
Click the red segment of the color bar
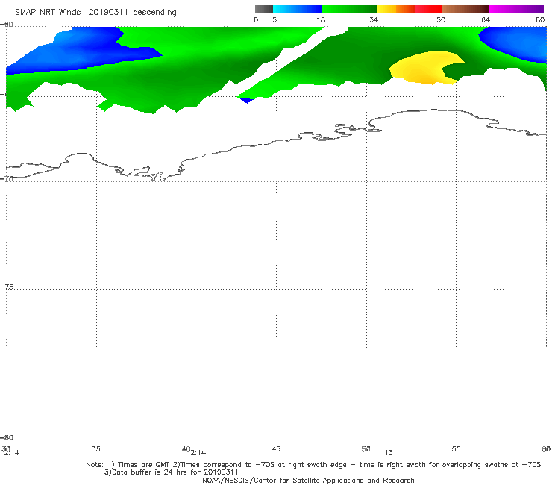coord(428,9)
